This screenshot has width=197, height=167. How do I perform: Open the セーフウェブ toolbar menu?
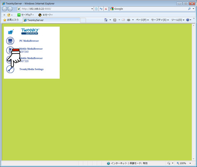25,15
